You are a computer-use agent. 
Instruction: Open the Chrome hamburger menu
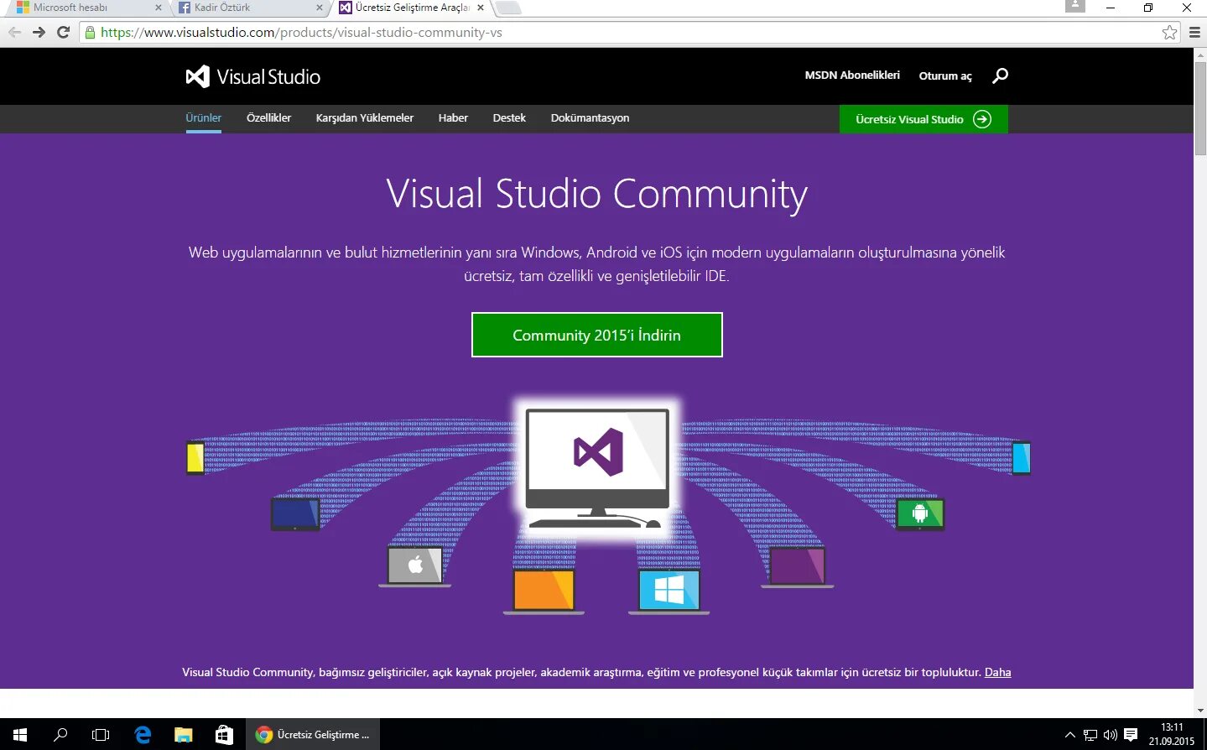point(1194,32)
